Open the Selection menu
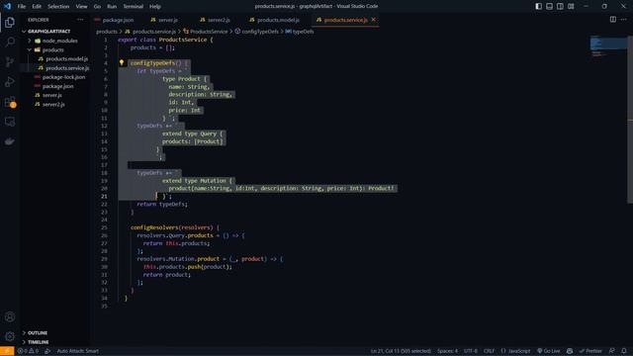 [x=58, y=7]
